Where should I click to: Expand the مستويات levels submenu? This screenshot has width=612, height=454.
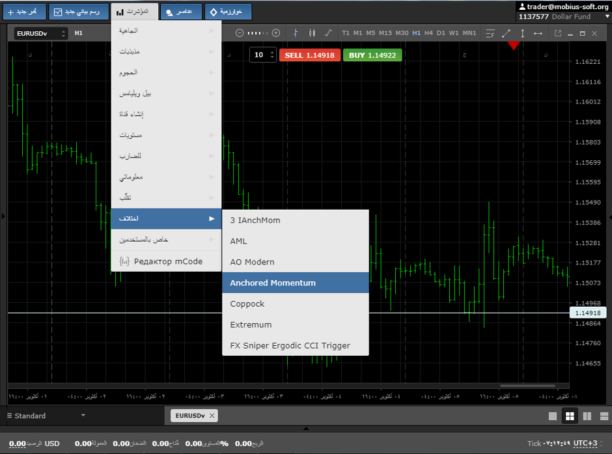[x=166, y=135]
